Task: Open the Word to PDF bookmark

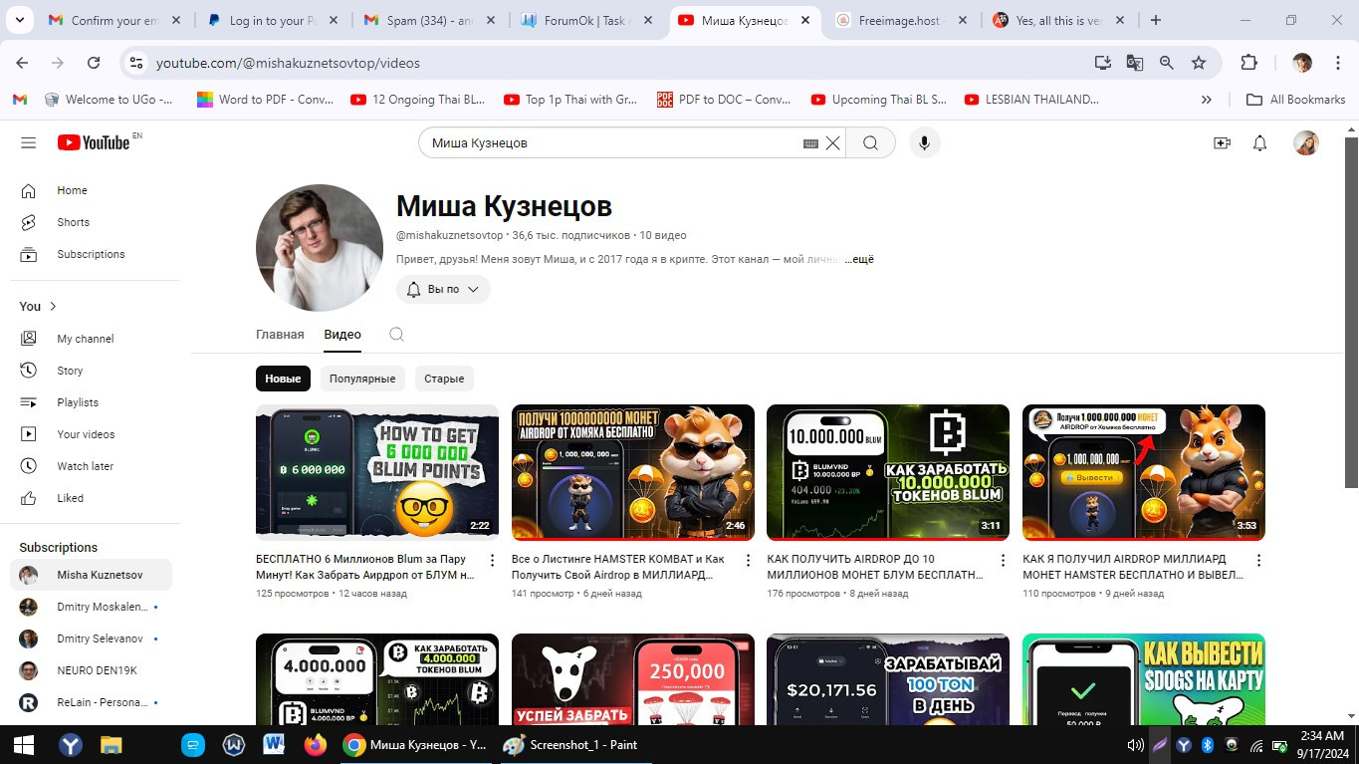Action: [x=265, y=100]
